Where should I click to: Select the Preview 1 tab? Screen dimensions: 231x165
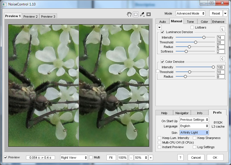click(x=13, y=16)
